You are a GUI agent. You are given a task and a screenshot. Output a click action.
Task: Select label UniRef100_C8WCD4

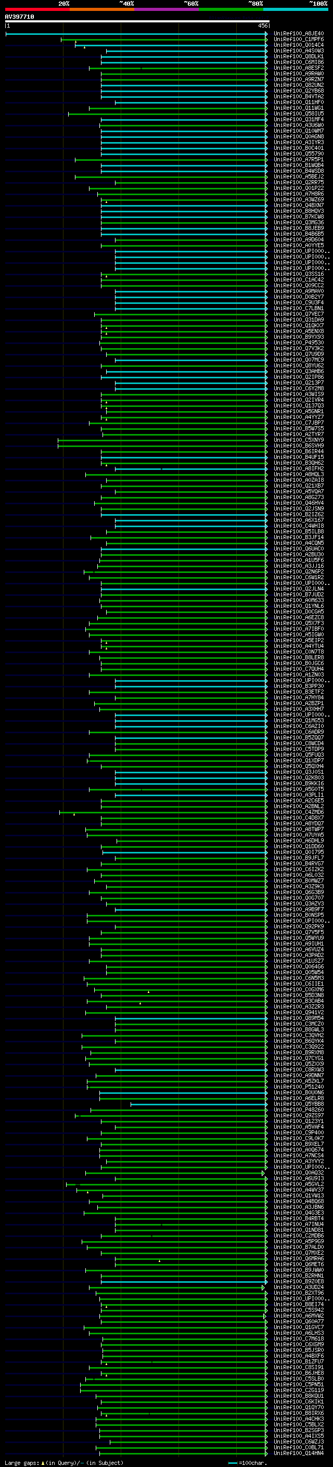299,744
